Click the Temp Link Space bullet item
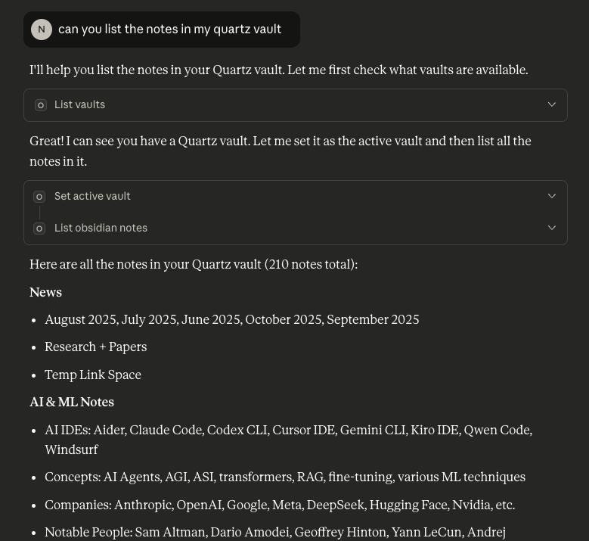This screenshot has height=541, width=589. coord(93,375)
